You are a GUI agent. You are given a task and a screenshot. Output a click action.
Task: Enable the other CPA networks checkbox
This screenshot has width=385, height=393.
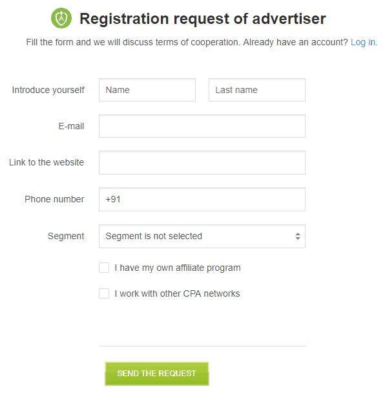pyautogui.click(x=104, y=293)
